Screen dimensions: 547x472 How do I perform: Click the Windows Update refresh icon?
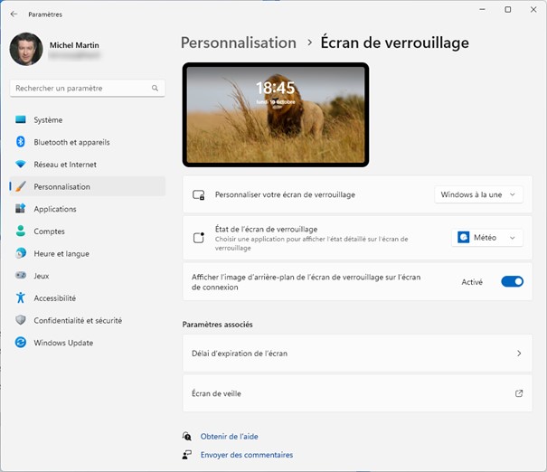(21, 342)
